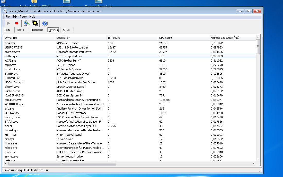Click the vertical scrollbar up arrow
283x177 pixels.
tap(258, 37)
